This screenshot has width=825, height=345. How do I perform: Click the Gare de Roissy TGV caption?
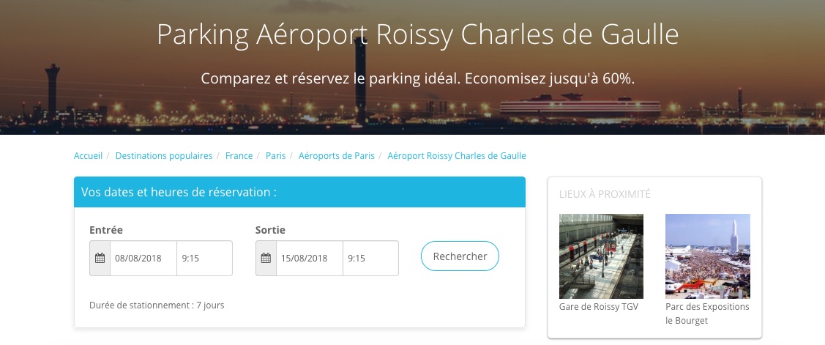point(598,307)
